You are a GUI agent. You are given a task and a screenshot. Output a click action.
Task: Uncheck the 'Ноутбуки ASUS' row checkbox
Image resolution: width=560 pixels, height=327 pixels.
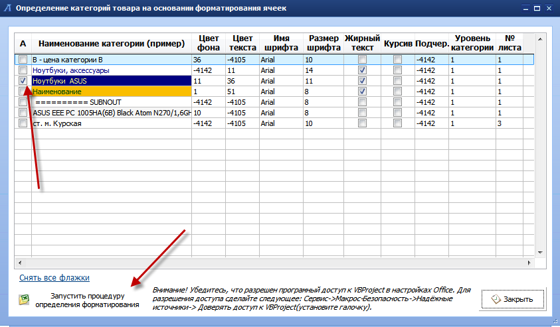tap(23, 81)
